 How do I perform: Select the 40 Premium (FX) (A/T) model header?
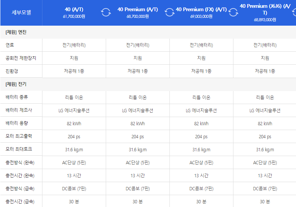tap(201, 9)
